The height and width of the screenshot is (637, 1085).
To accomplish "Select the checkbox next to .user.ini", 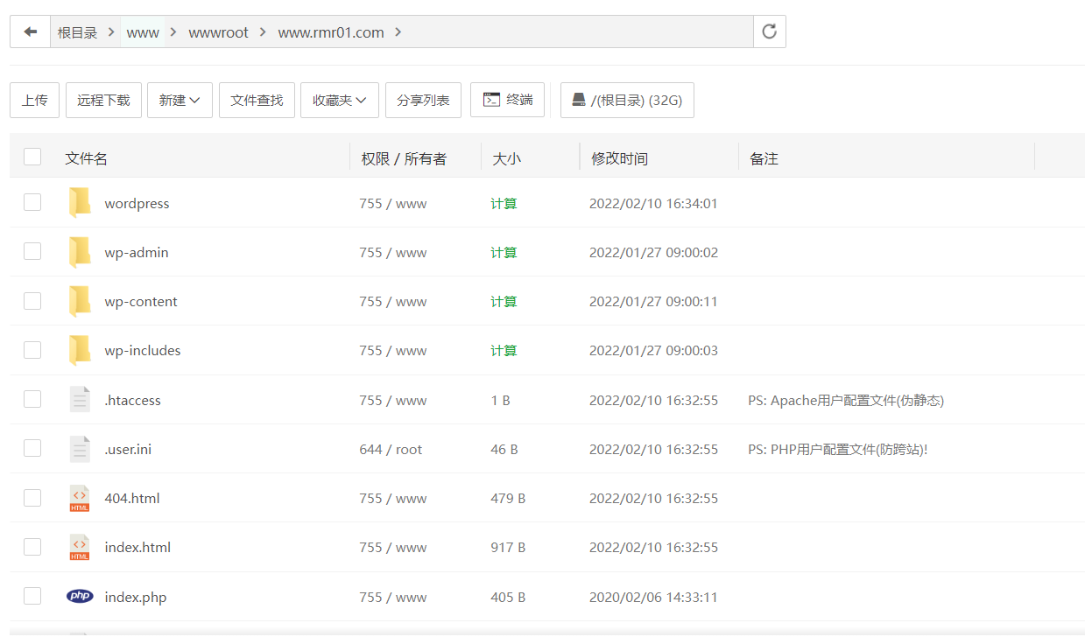I will (x=32, y=449).
